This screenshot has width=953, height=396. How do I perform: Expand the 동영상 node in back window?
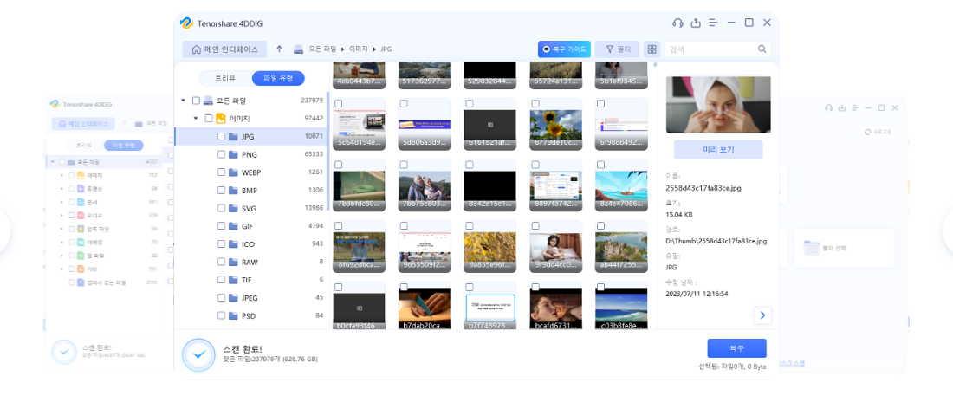[62, 189]
